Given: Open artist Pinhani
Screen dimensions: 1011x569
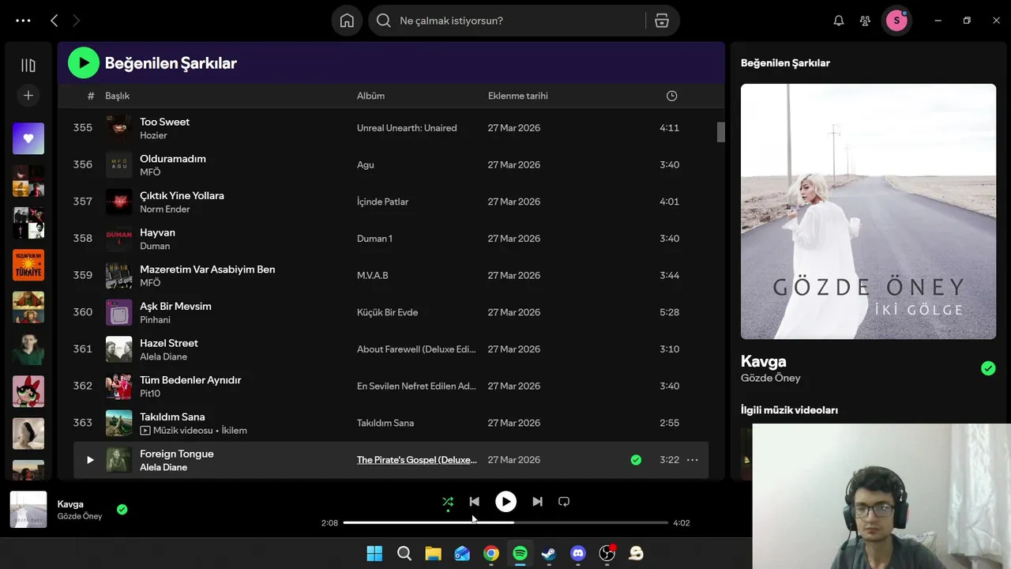Looking at the screenshot, I should 155,320.
